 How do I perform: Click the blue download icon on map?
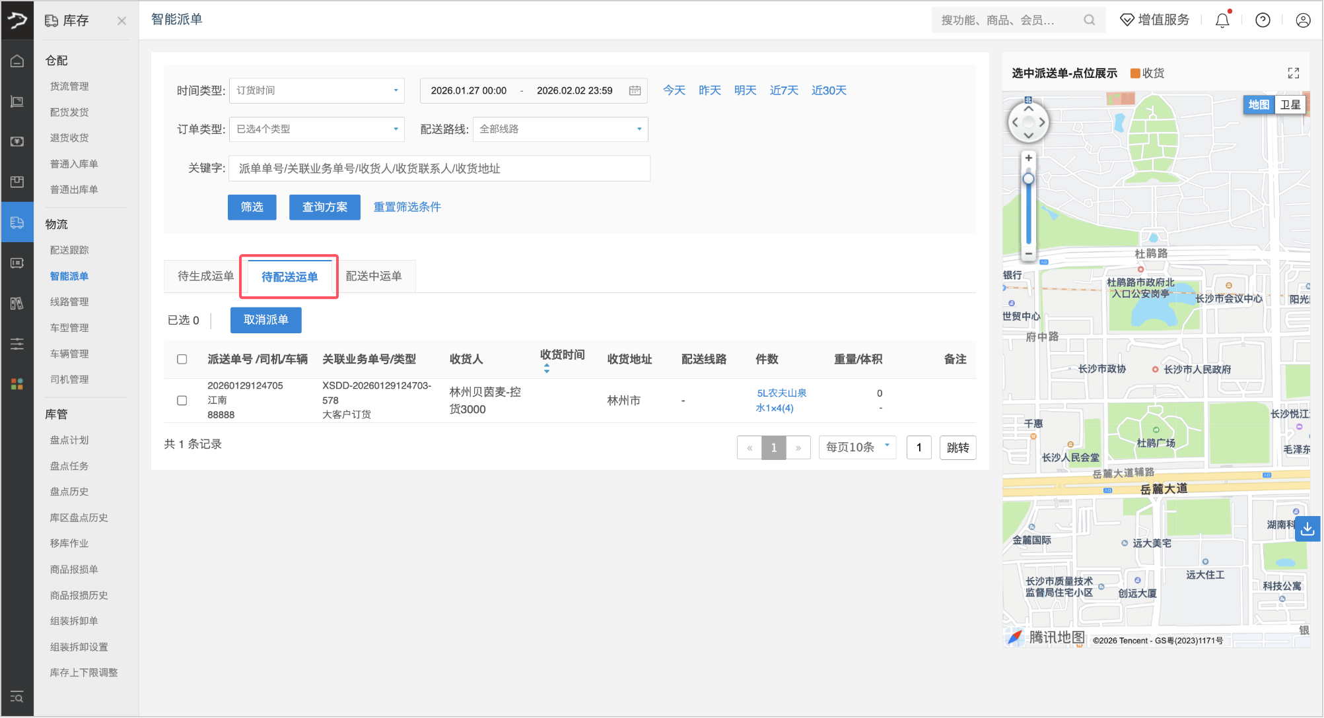[1307, 529]
